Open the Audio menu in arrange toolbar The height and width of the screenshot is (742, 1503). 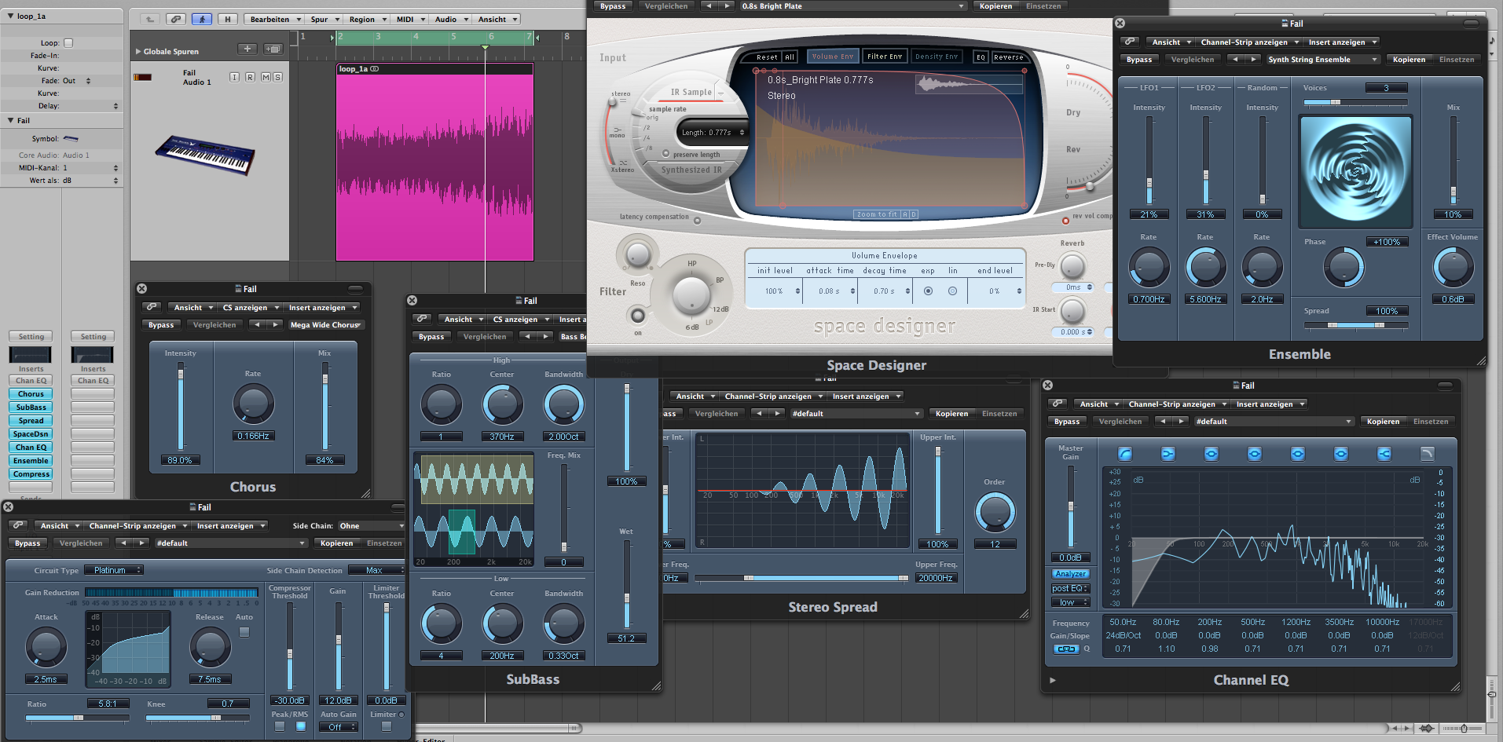(x=451, y=19)
